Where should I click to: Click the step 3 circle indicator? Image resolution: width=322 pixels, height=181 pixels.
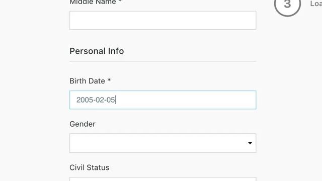[x=287, y=5]
